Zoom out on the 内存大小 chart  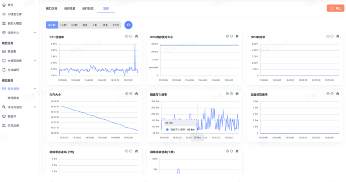coord(131,94)
